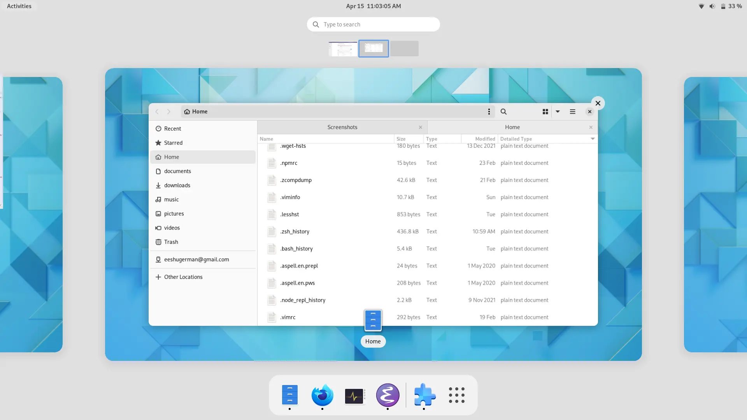Open Emacs from the dock
Screen dimensions: 747x420
pos(388,395)
